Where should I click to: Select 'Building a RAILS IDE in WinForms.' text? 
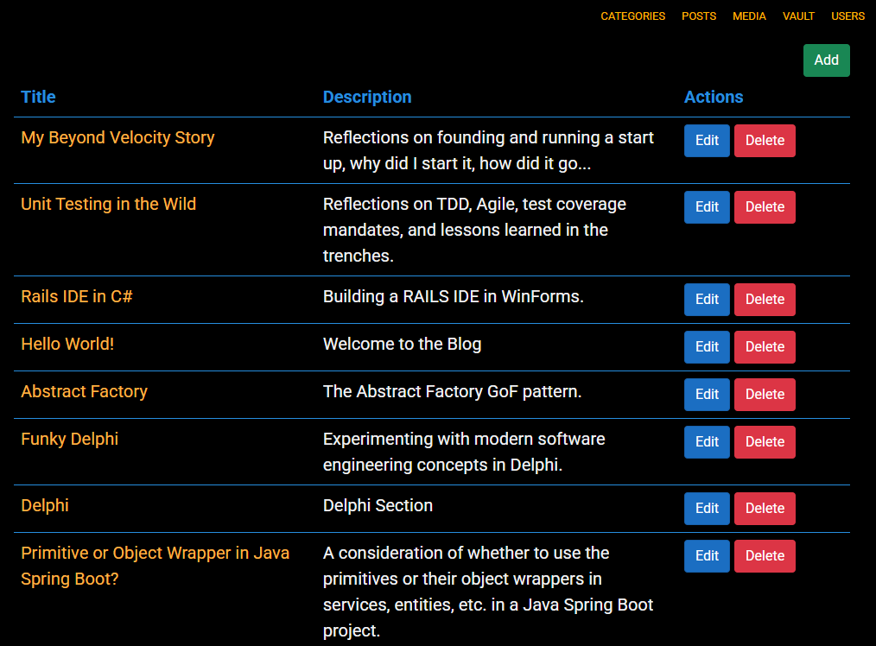[453, 296]
